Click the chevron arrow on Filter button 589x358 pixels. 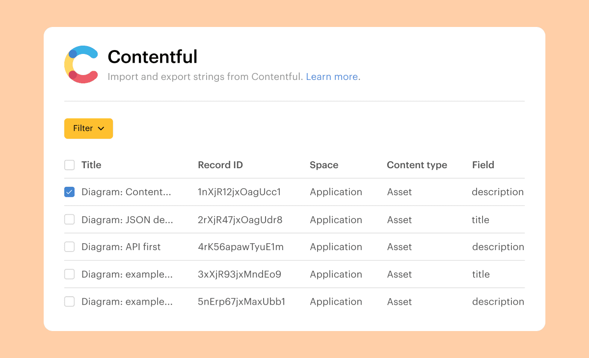tap(101, 128)
